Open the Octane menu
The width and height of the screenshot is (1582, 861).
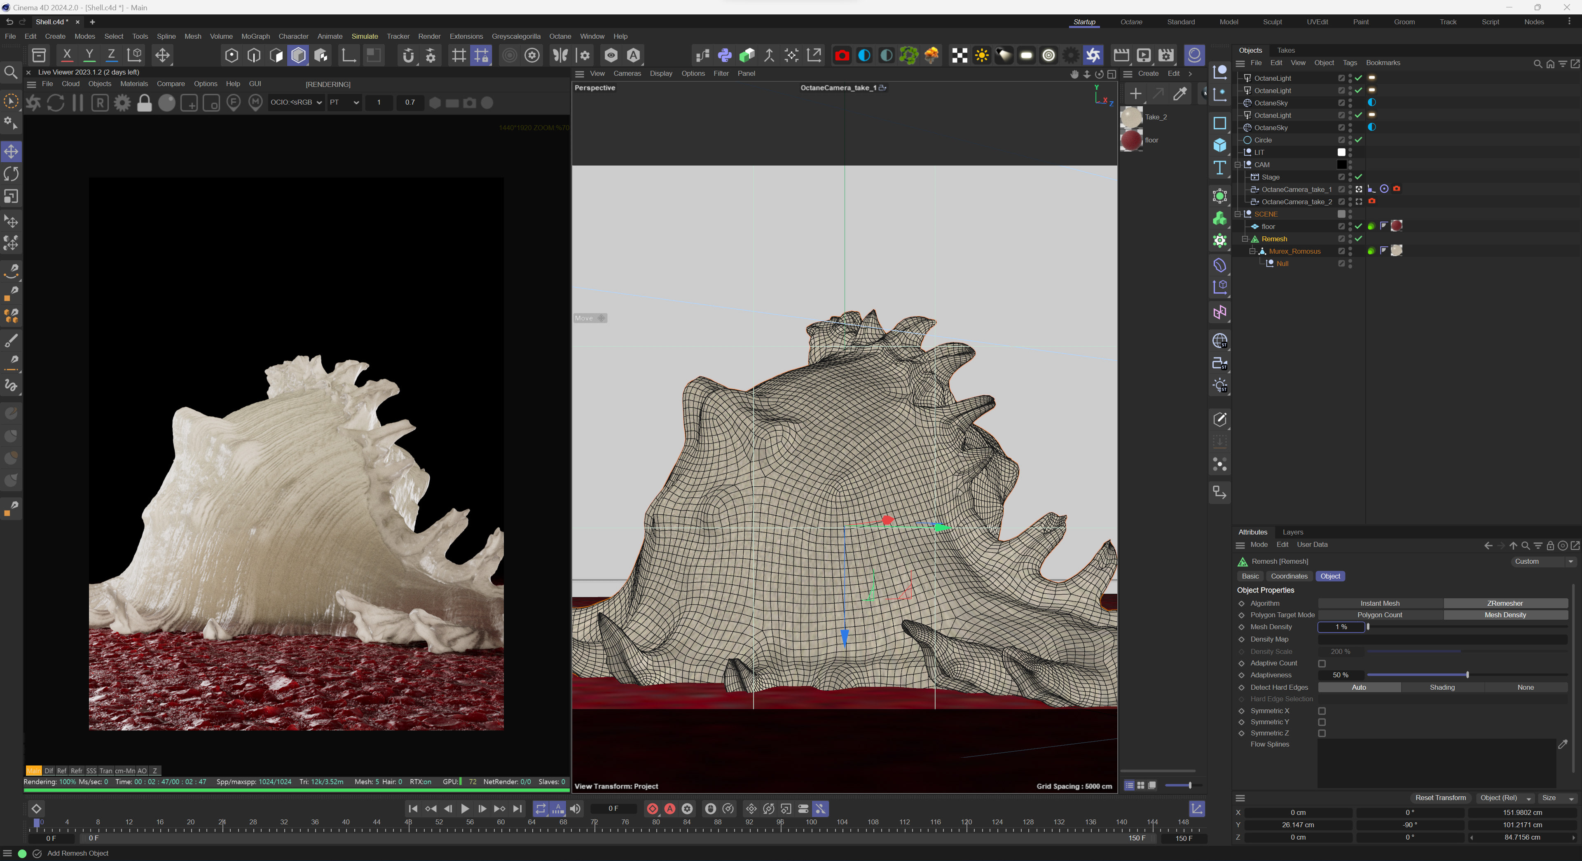coord(560,36)
